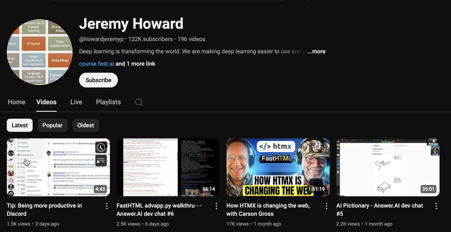Click the channel search magnifier icon
Image resolution: width=451 pixels, height=232 pixels.
[139, 102]
